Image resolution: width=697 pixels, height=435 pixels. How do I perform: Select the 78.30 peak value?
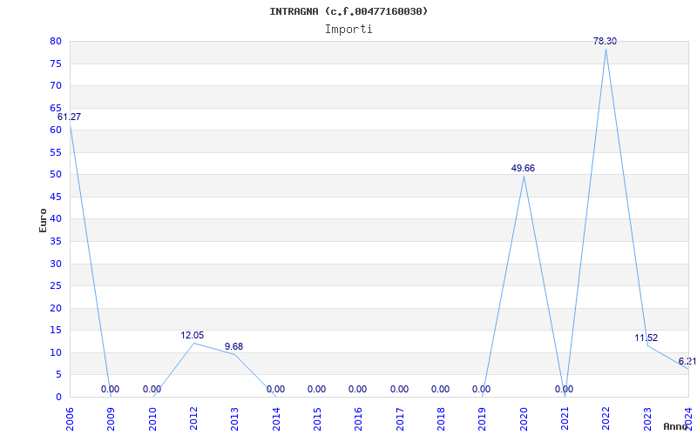605,41
